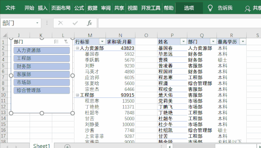Viewport: 261px width, 148px height.
Task: Collapse the 人力资源部 pivot group
Action: (x=77, y=48)
